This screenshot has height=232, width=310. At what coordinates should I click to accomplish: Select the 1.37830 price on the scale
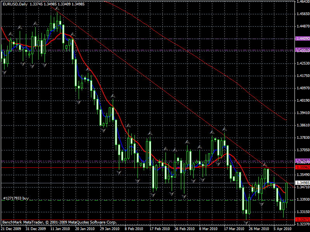(303, 138)
